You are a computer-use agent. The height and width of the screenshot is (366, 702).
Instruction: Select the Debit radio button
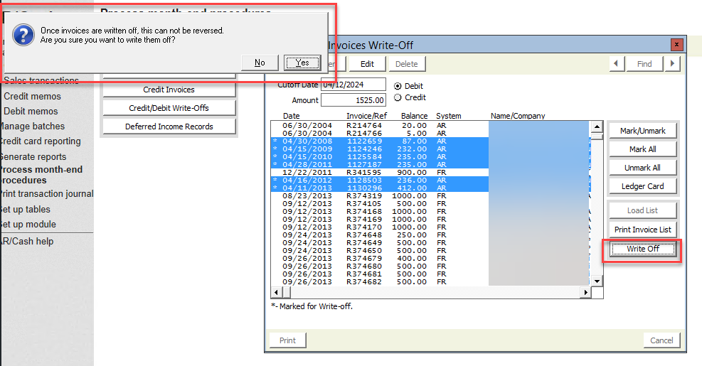(x=398, y=86)
